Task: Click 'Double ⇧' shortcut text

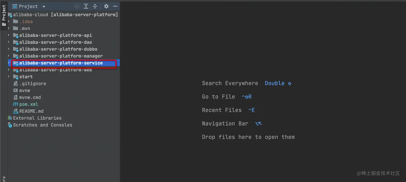Action: 278,83
